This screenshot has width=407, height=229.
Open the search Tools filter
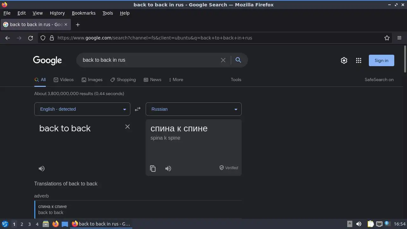pos(236,80)
